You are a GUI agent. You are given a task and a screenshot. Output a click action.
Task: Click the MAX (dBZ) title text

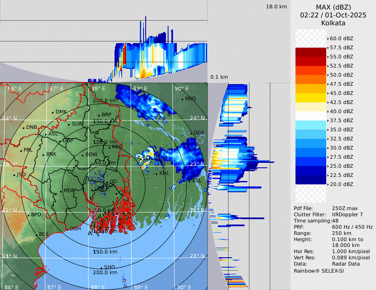pyautogui.click(x=333, y=7)
